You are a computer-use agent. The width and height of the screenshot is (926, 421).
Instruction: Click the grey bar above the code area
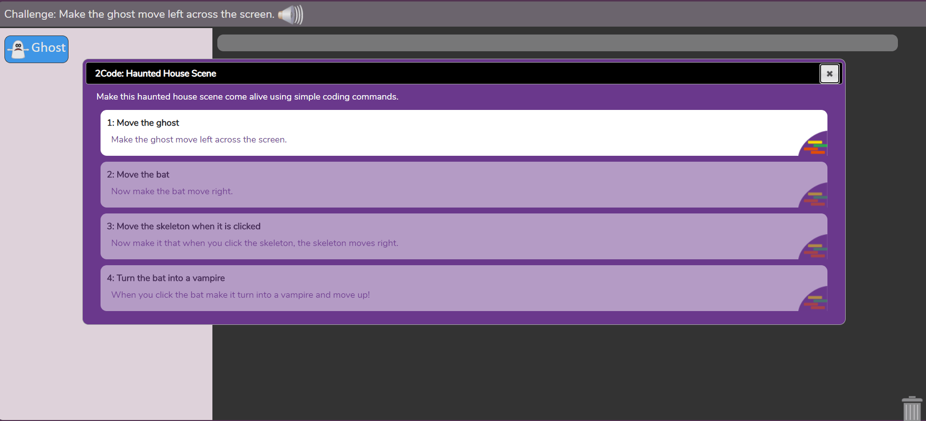click(x=557, y=43)
